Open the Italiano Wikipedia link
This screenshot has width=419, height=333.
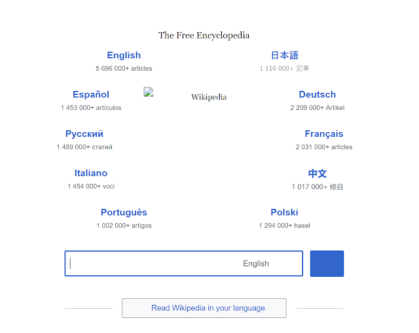point(91,173)
